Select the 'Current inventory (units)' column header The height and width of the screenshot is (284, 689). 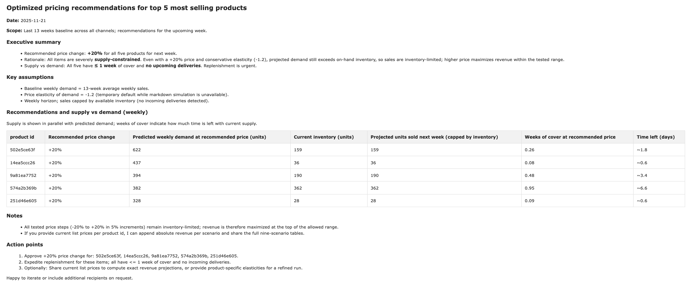click(324, 137)
